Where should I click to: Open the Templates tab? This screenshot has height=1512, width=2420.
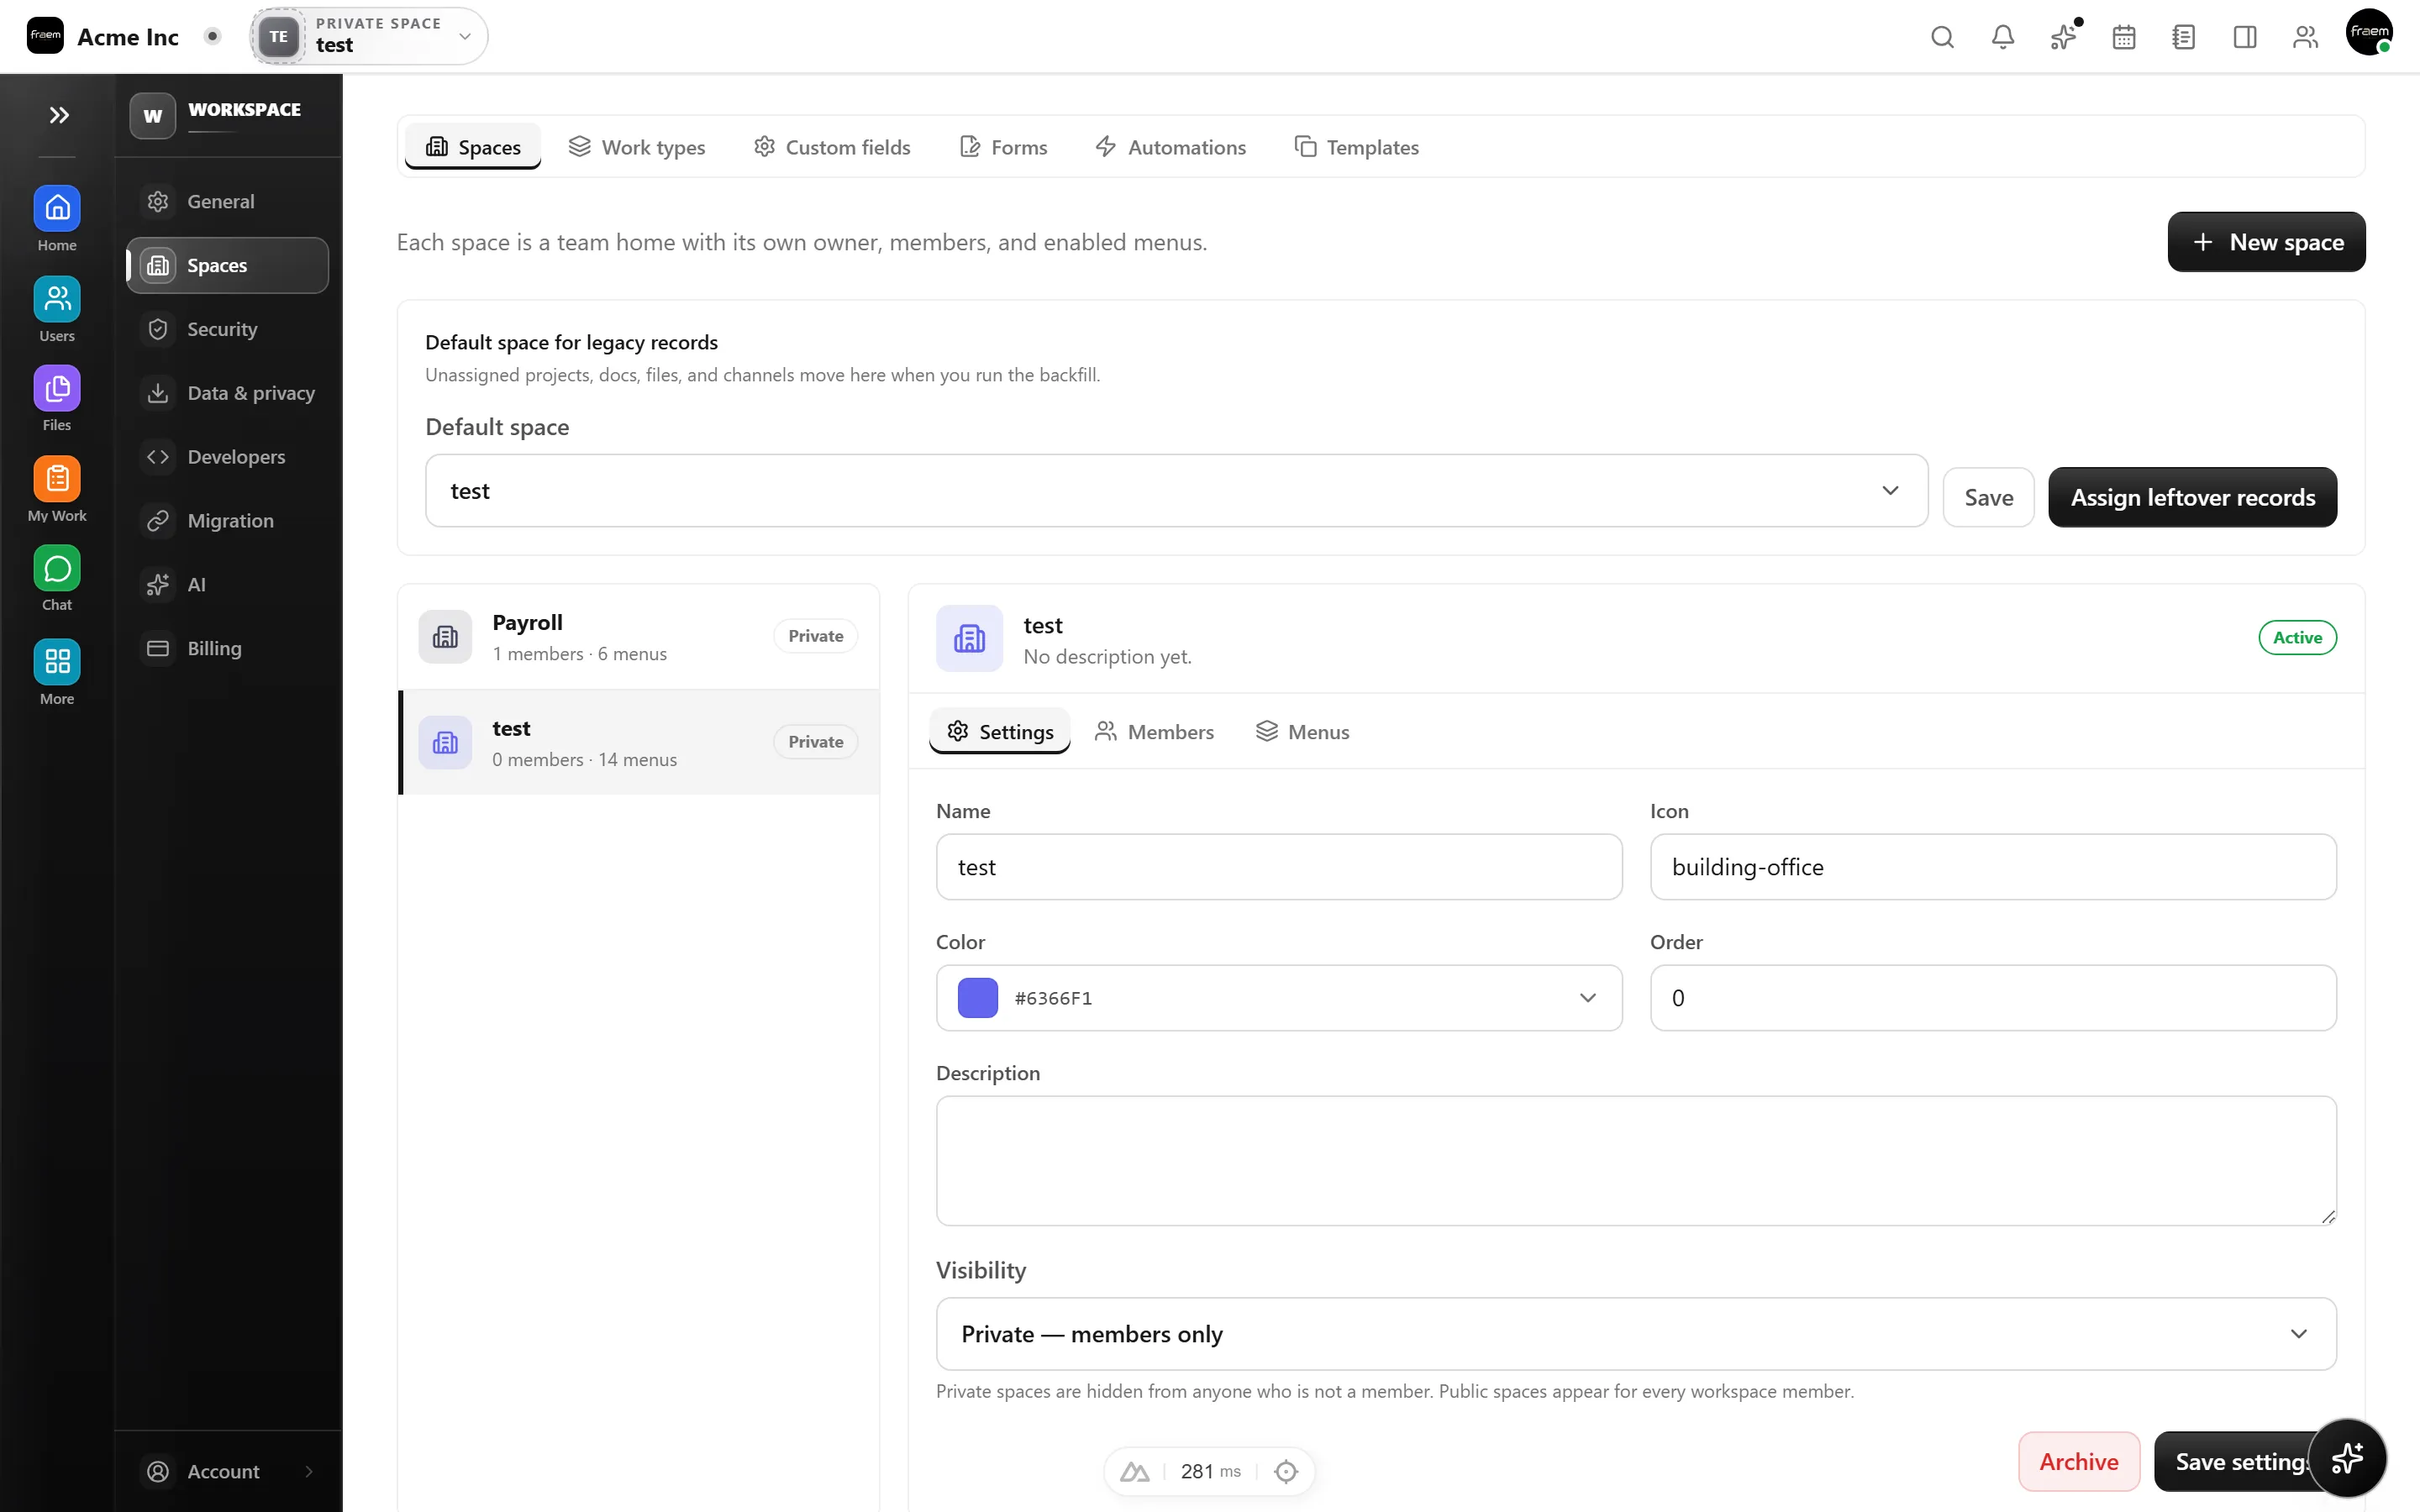click(x=1356, y=147)
